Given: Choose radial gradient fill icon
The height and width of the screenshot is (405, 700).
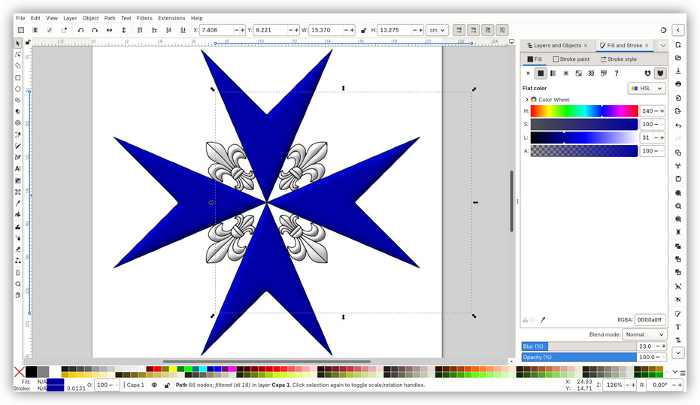Looking at the screenshot, I should 566,73.
